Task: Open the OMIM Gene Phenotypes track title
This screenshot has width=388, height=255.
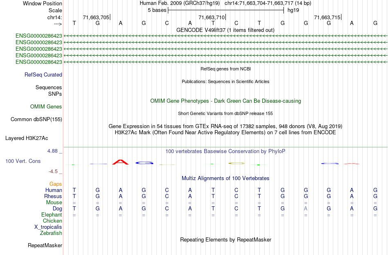Action: (x=225, y=101)
